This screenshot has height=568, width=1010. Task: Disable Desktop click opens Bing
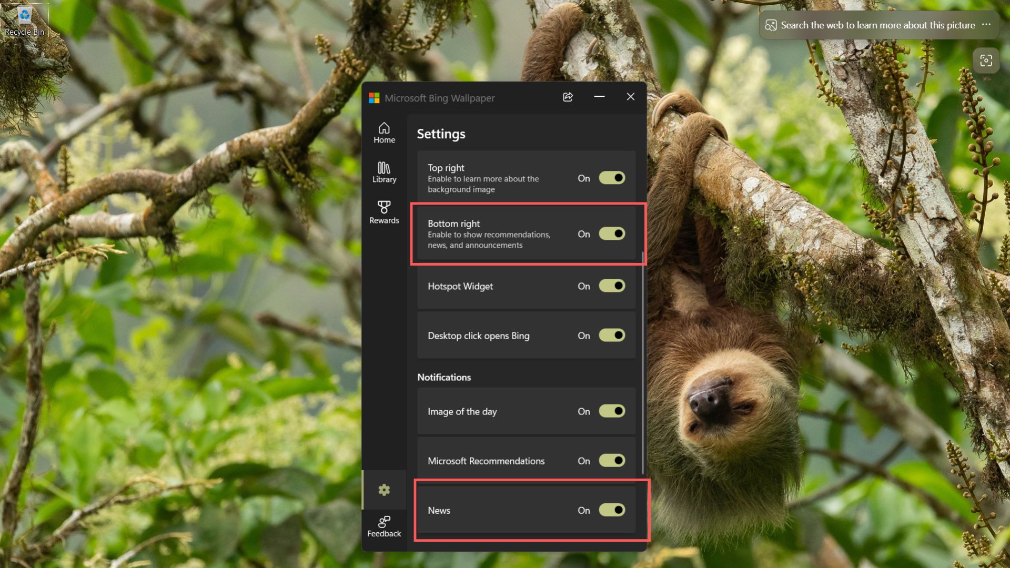pos(612,336)
